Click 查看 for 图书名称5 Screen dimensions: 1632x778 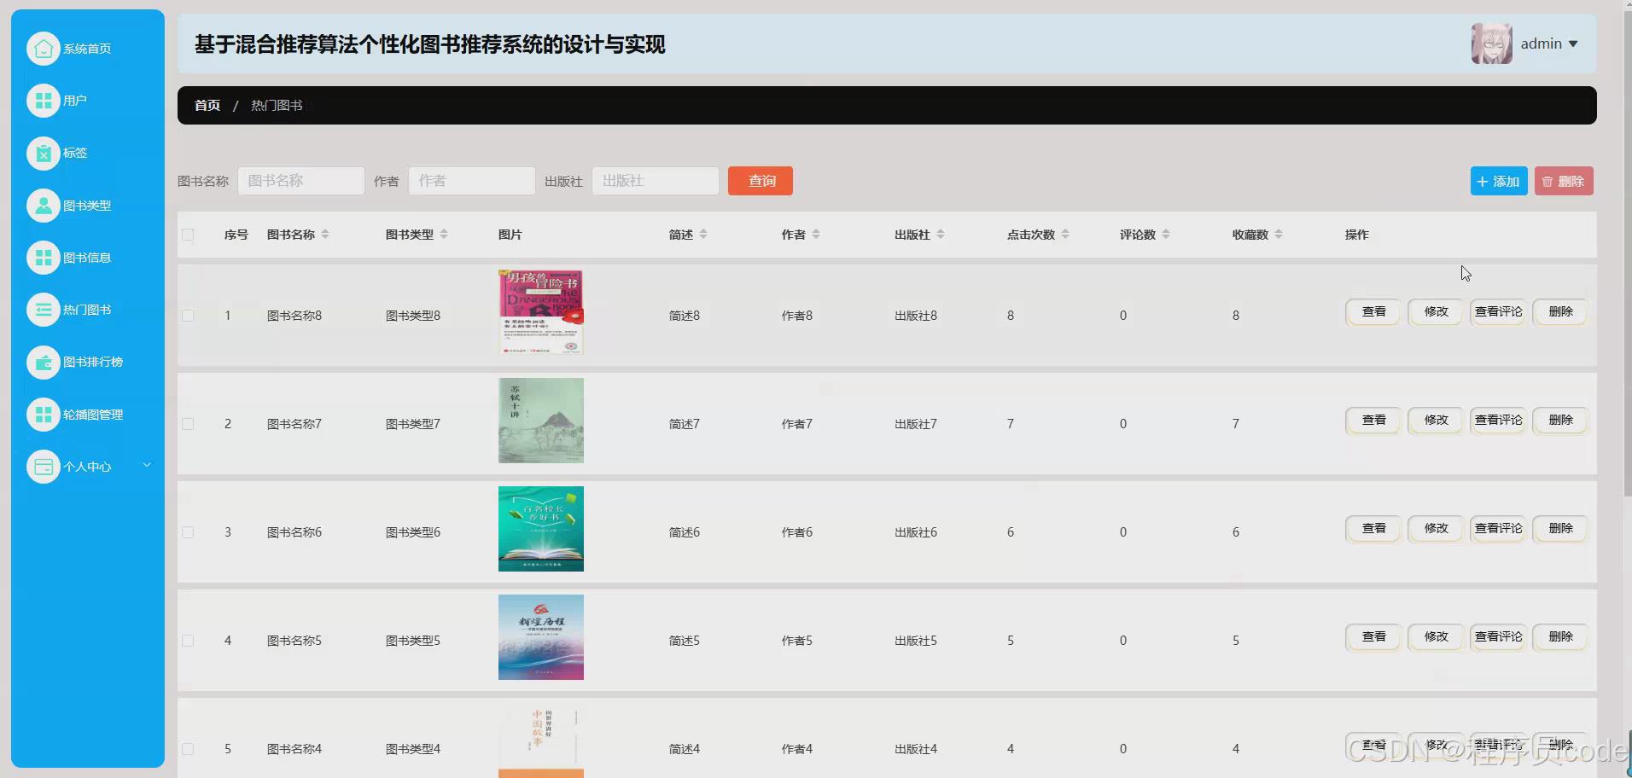[x=1373, y=637]
